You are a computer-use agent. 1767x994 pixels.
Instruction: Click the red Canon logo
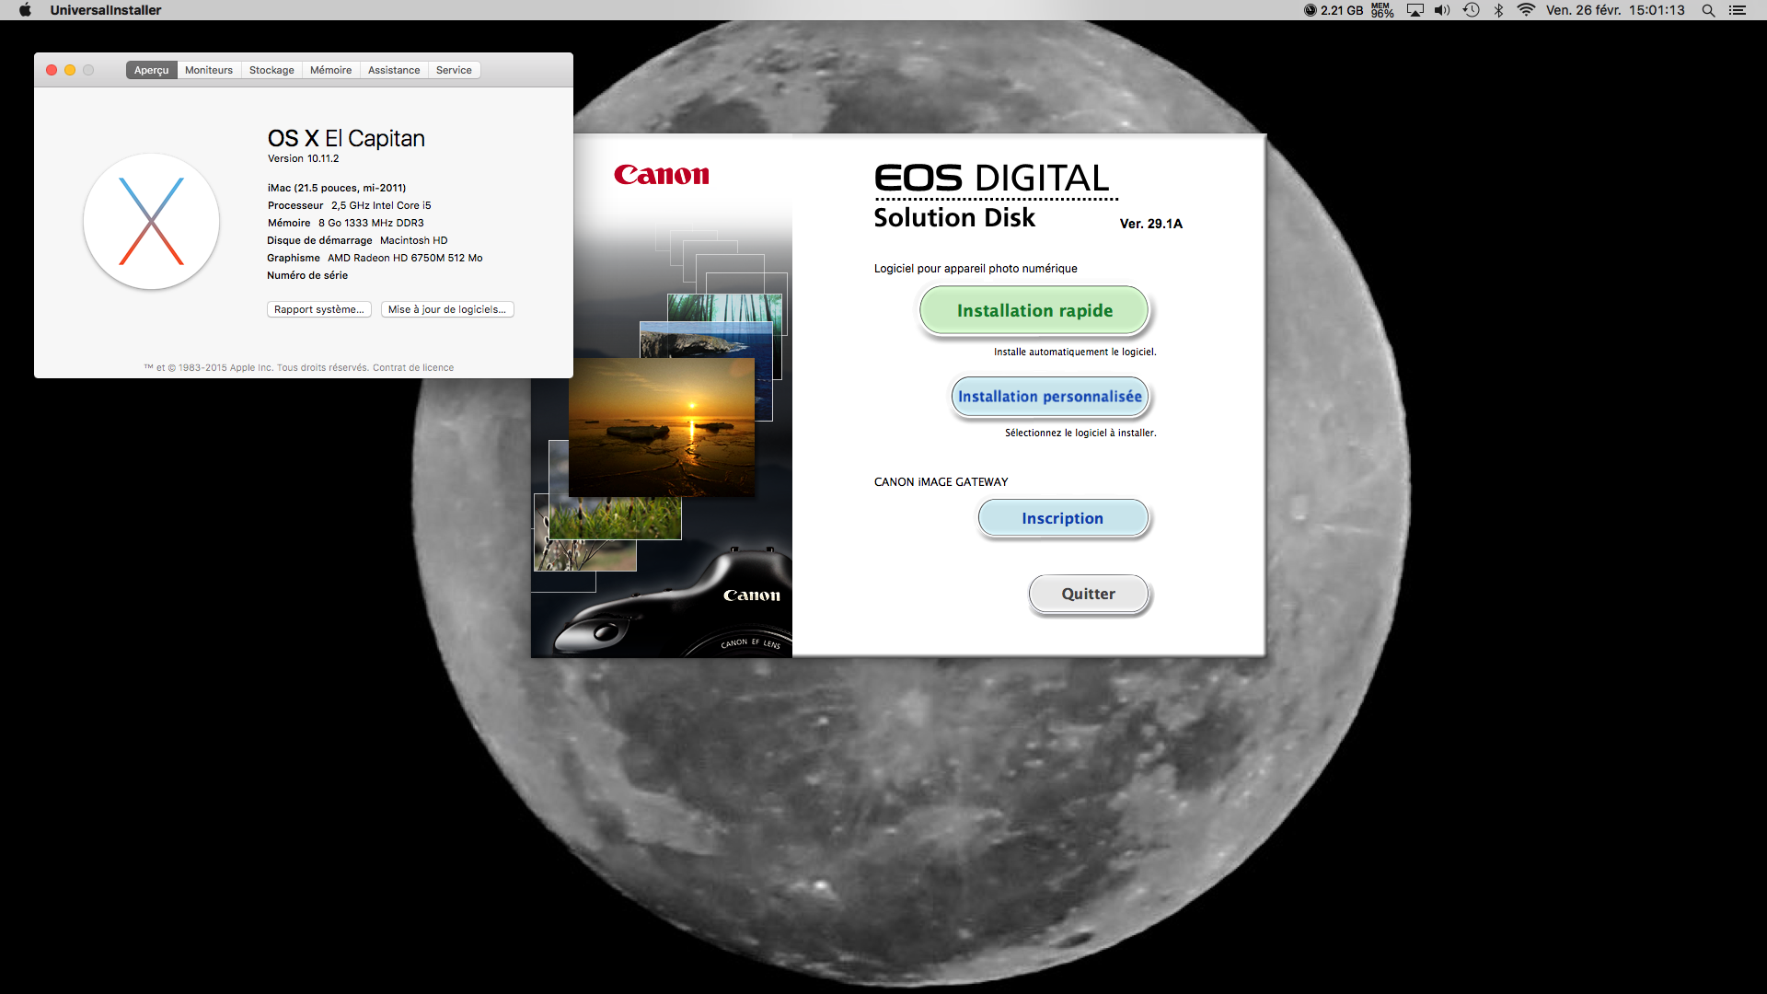(662, 175)
